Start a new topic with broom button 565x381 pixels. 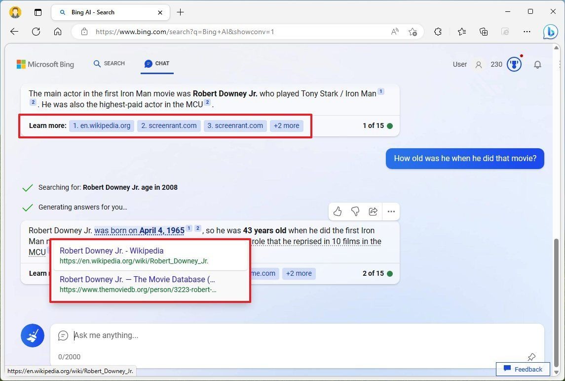[x=33, y=335]
